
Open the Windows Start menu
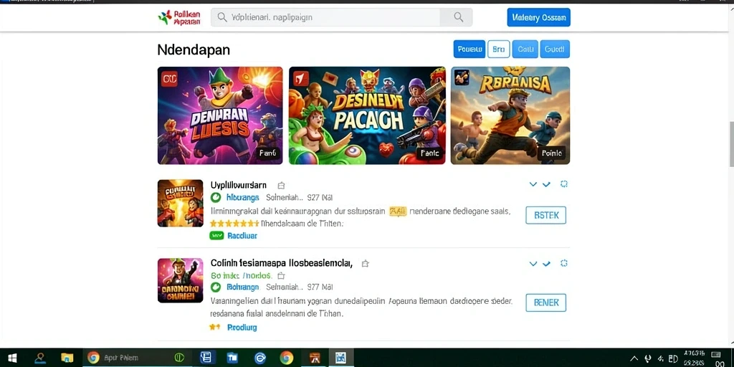click(x=12, y=358)
